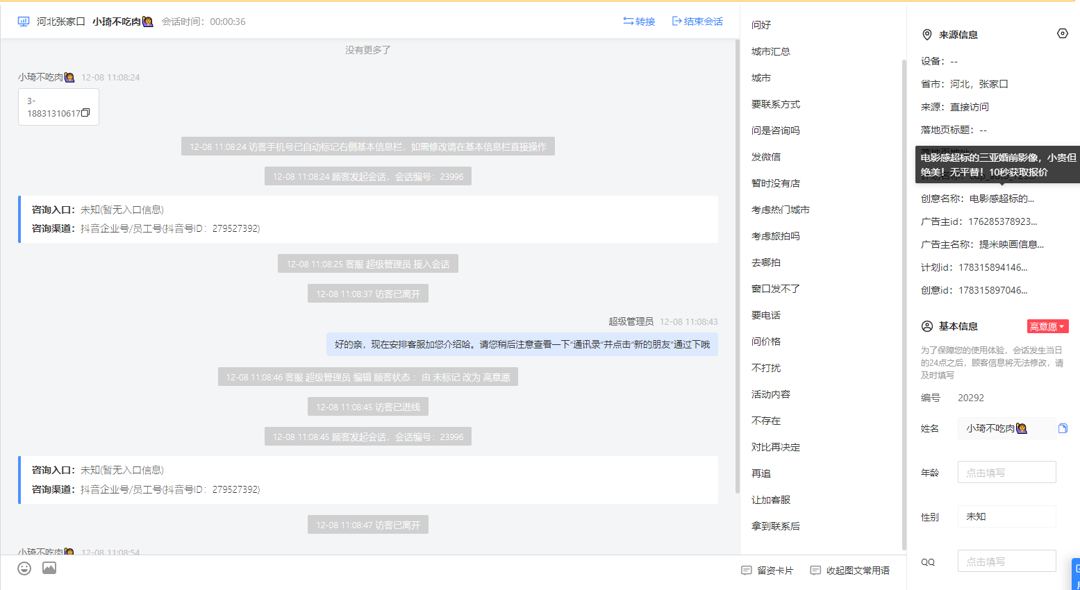Viewport: 1080px width, 590px height.
Task: Select the quick phrase 再追
Action: tap(761, 473)
